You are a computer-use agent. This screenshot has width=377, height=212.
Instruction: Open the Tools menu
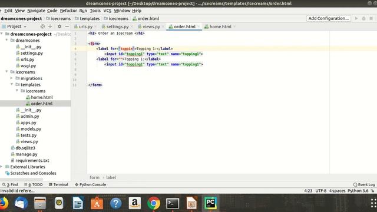pos(95,11)
